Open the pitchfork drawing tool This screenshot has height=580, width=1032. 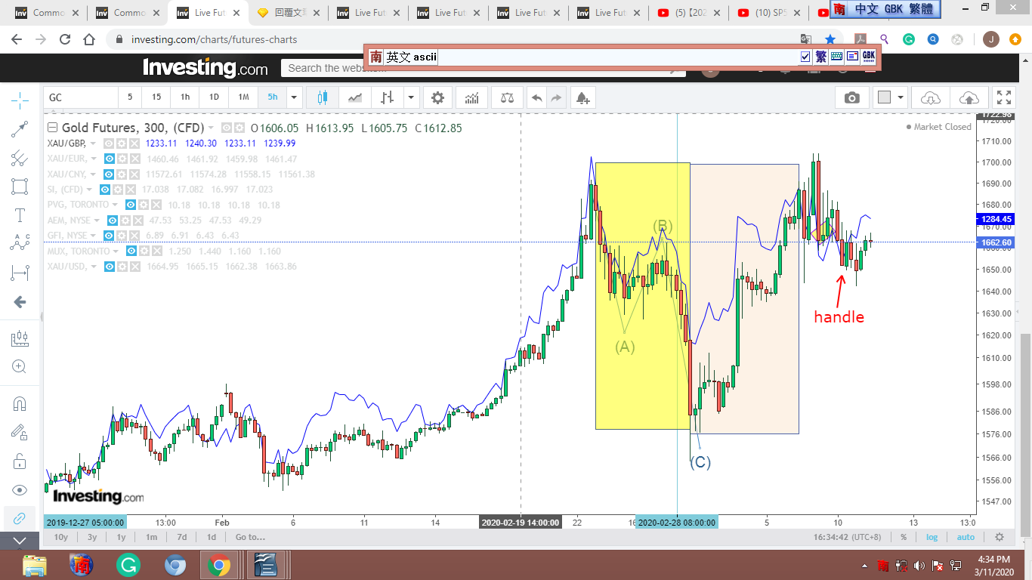click(20, 158)
